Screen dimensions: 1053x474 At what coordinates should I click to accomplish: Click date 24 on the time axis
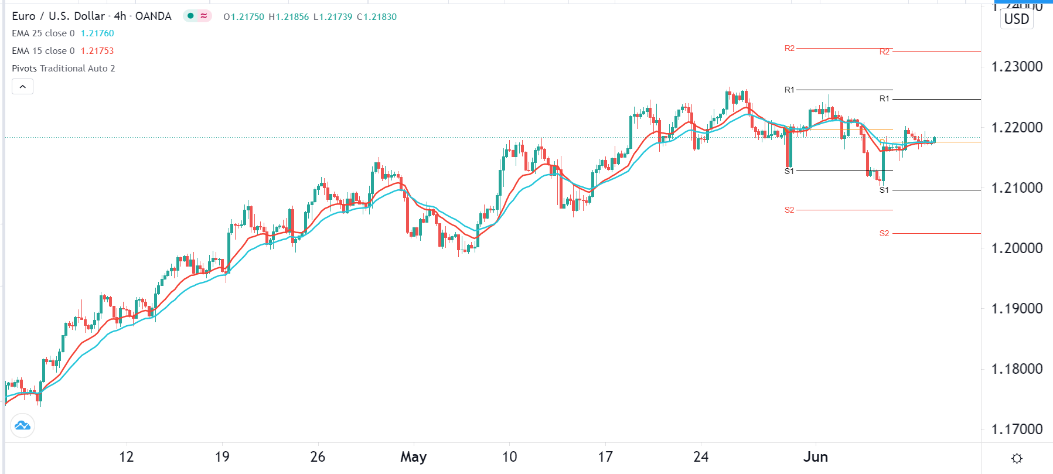(x=701, y=457)
